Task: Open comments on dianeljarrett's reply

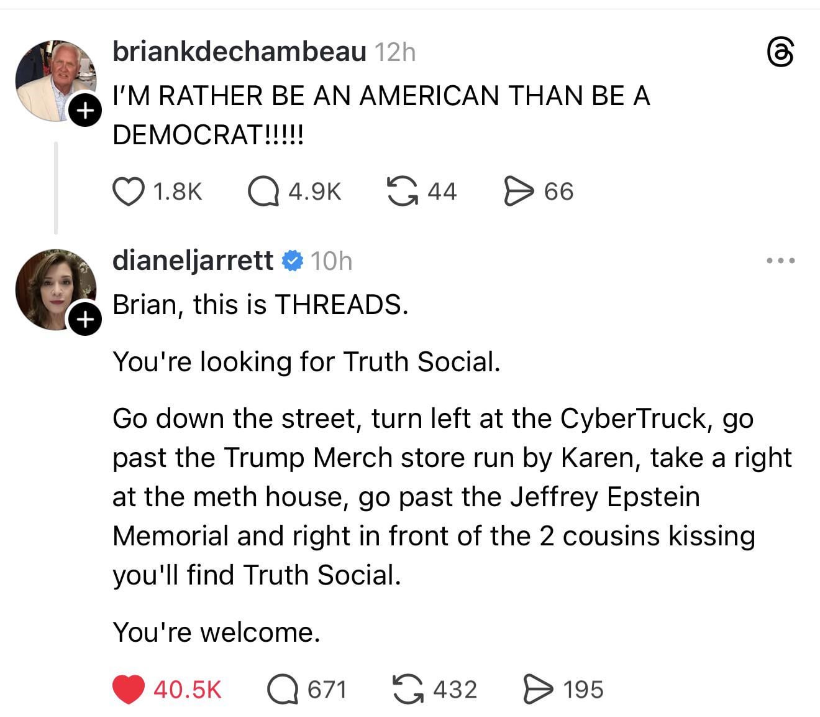Action: pos(283,690)
